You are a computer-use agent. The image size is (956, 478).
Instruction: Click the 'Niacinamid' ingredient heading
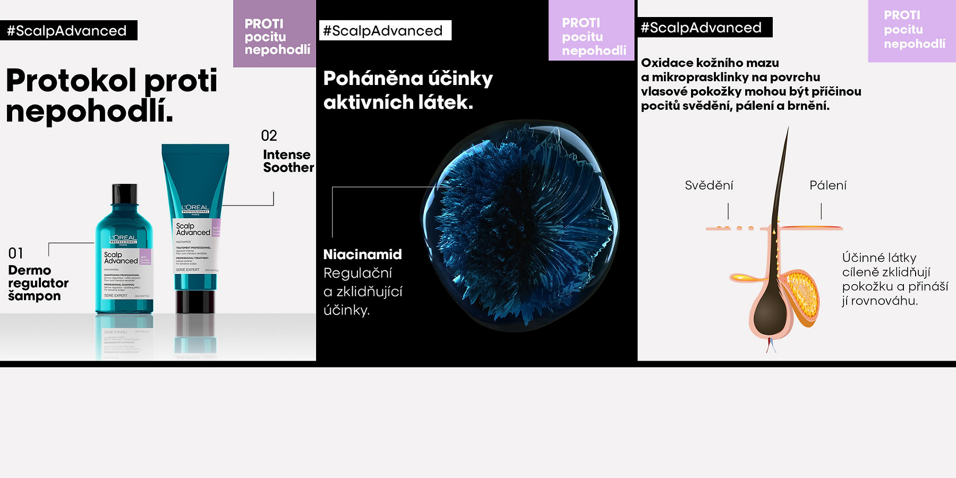point(362,254)
